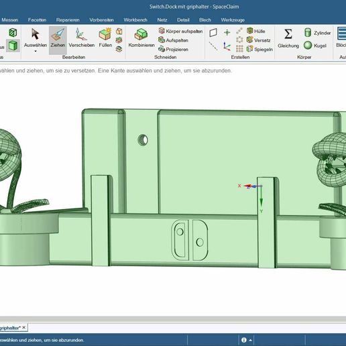Click the linear pattern dots icon
Screen dimensions: 346x346
(239, 31)
